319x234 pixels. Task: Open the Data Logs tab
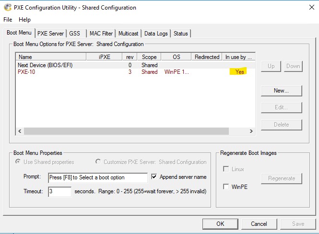(156, 34)
